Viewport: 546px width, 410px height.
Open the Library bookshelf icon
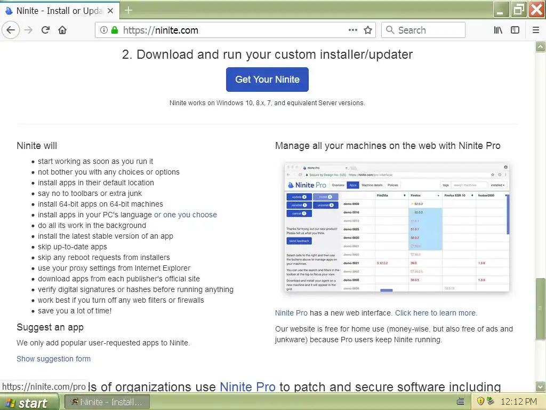click(498, 30)
